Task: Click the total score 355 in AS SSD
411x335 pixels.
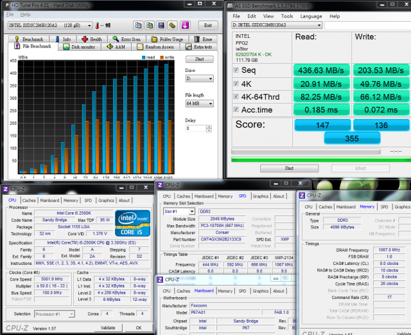Action: (x=352, y=138)
